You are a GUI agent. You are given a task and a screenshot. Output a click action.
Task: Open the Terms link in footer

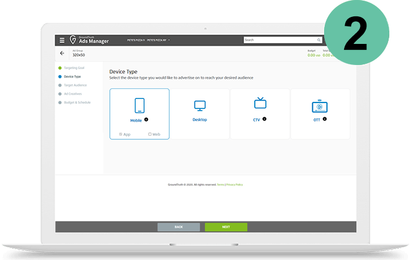click(220, 184)
